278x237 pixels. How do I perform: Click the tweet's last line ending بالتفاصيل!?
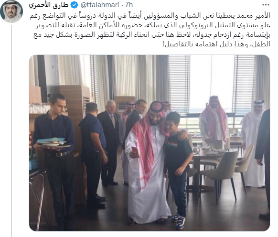[216, 44]
